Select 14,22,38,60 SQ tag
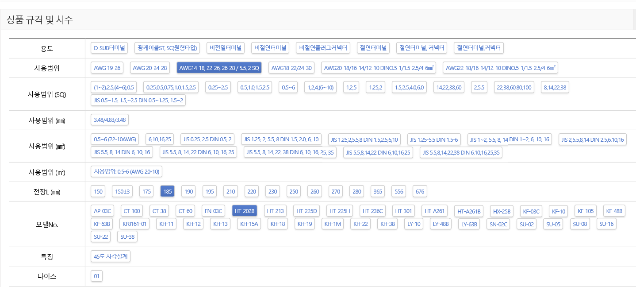 tap(449, 87)
